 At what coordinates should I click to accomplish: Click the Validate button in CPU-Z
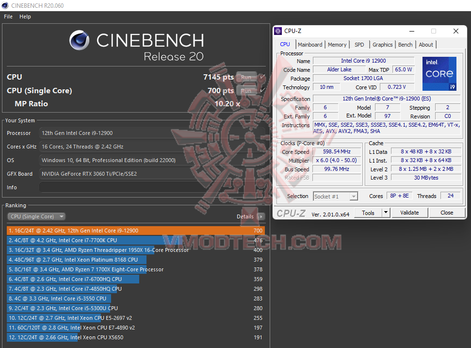409,213
